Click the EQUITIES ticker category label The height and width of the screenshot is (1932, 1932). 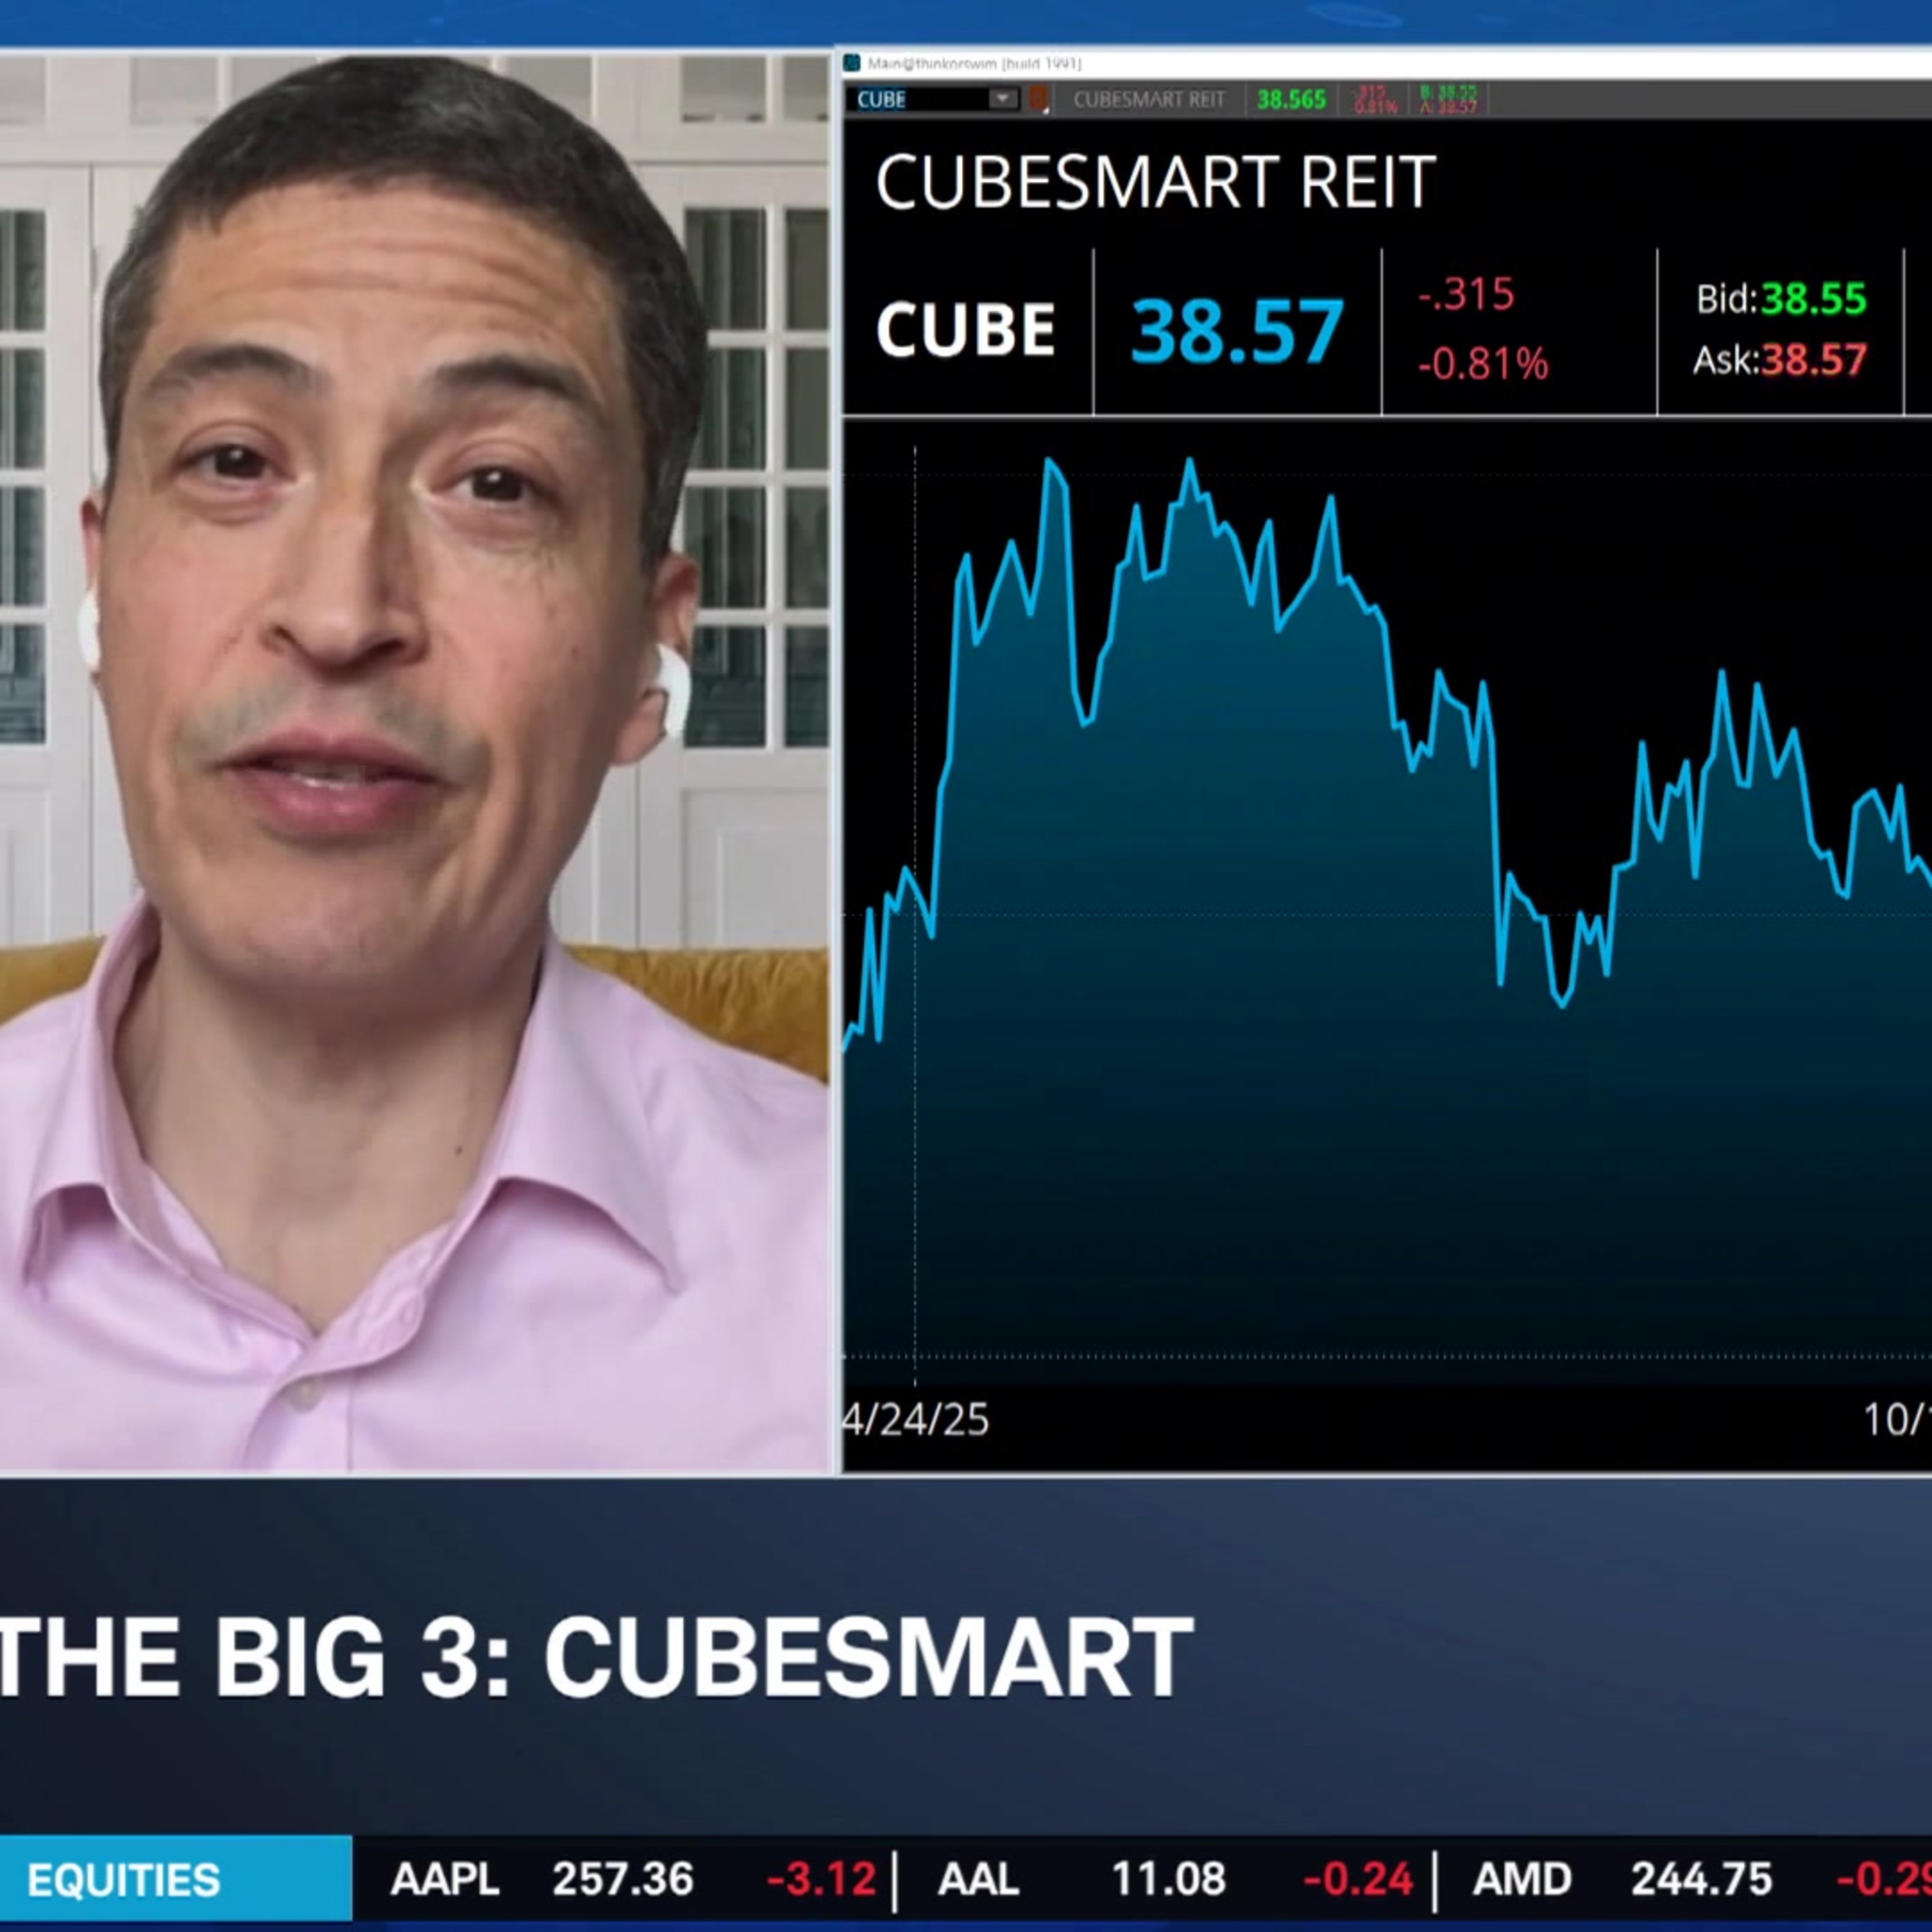pos(124,1880)
